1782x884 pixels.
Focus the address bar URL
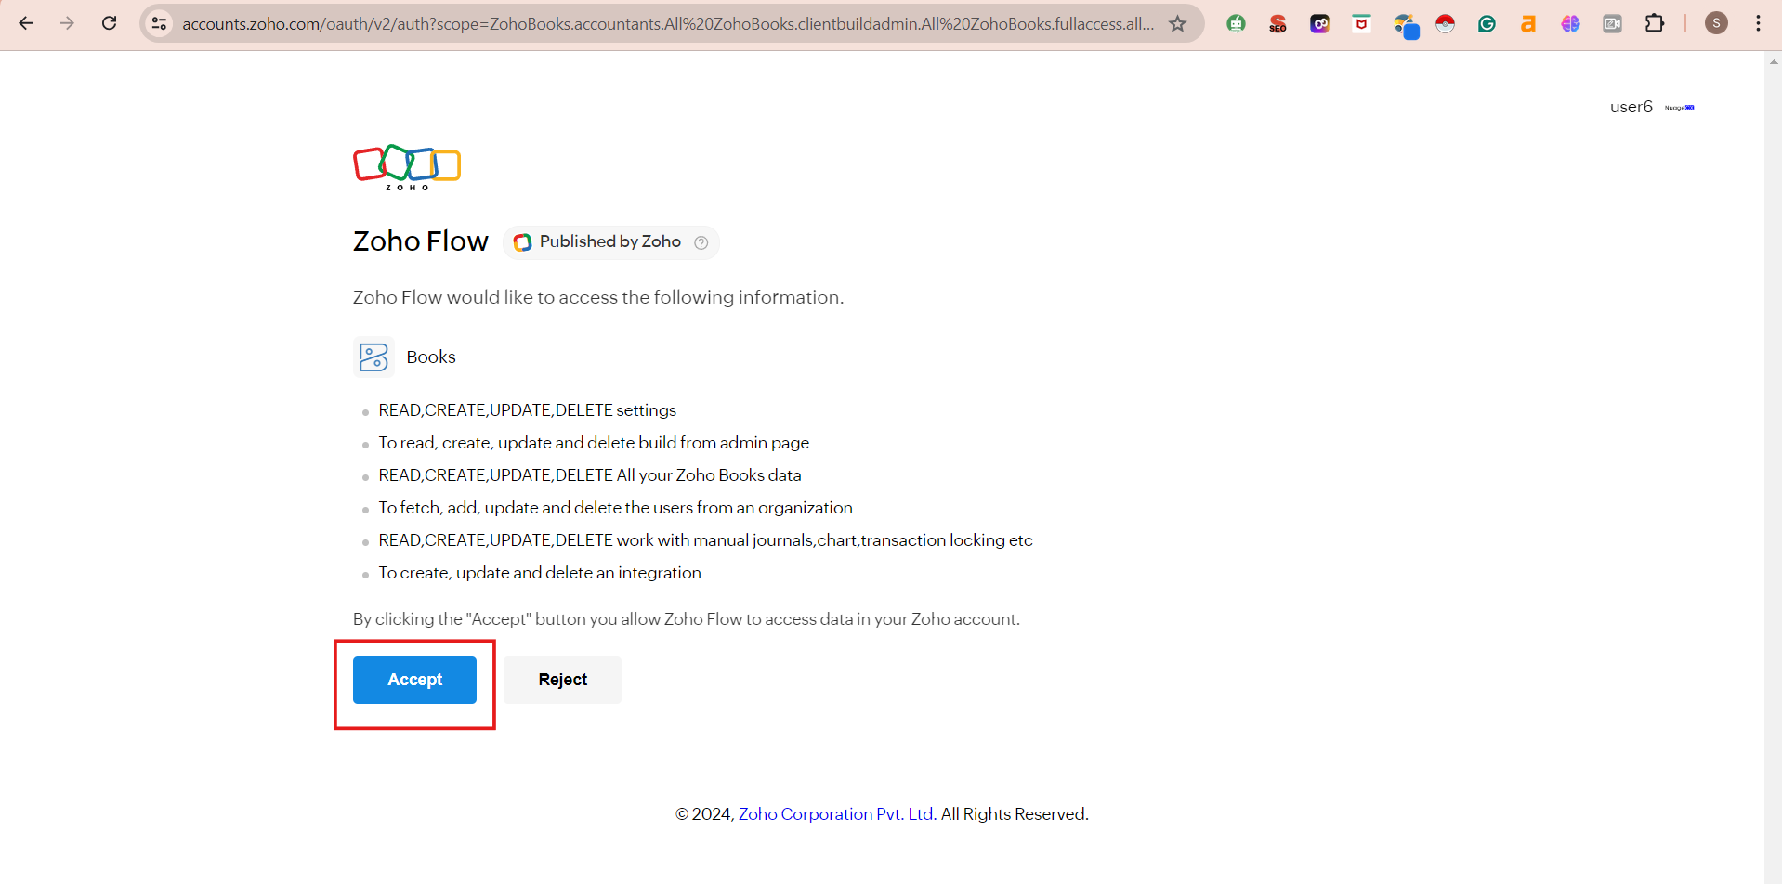(667, 23)
